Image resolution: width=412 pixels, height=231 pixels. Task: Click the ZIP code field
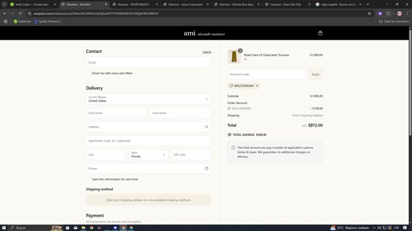191,155
